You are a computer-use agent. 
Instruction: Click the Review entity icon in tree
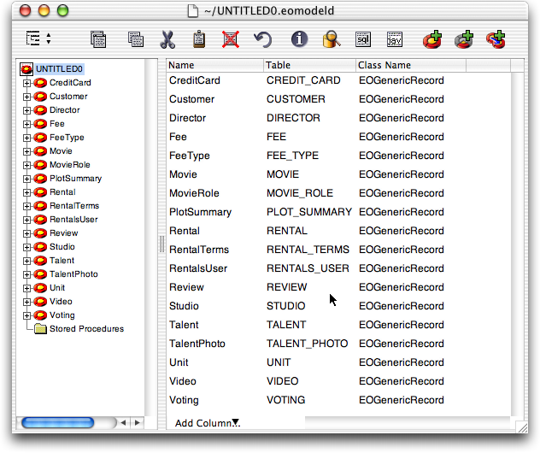pos(40,233)
